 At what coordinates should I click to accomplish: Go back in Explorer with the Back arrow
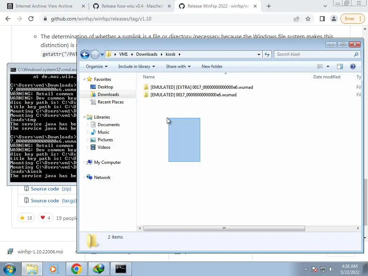point(85,55)
